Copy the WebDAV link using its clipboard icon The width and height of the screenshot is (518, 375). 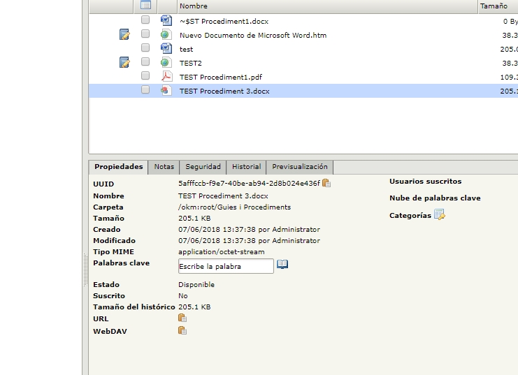(182, 330)
